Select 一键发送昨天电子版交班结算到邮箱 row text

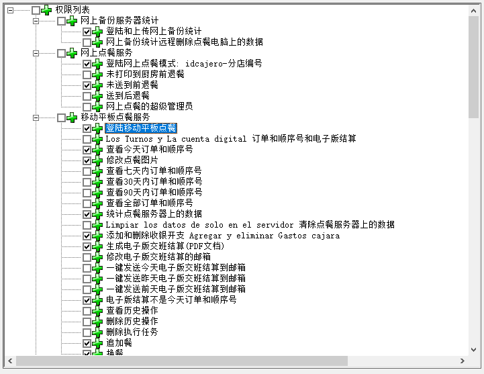click(x=176, y=278)
